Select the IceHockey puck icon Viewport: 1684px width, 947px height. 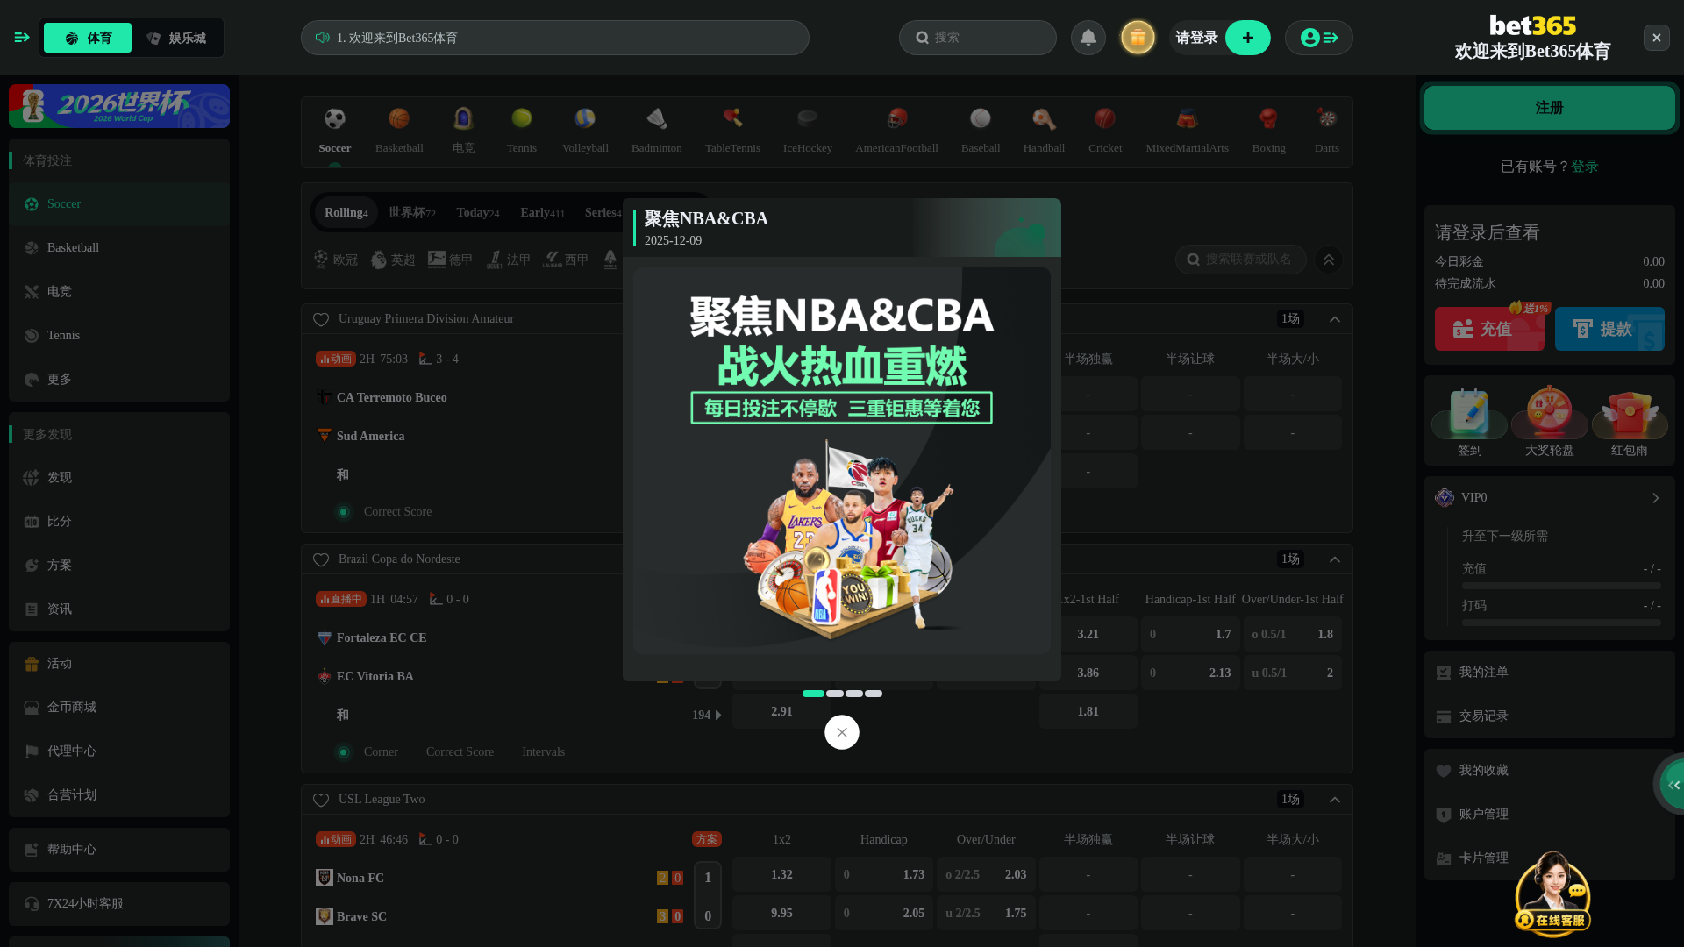point(808,118)
